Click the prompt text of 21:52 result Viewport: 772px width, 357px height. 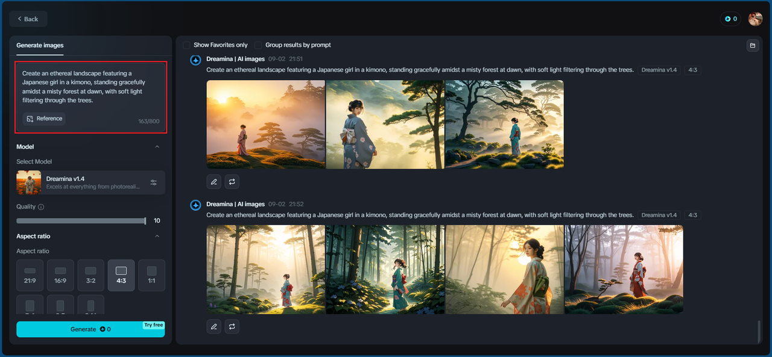420,215
